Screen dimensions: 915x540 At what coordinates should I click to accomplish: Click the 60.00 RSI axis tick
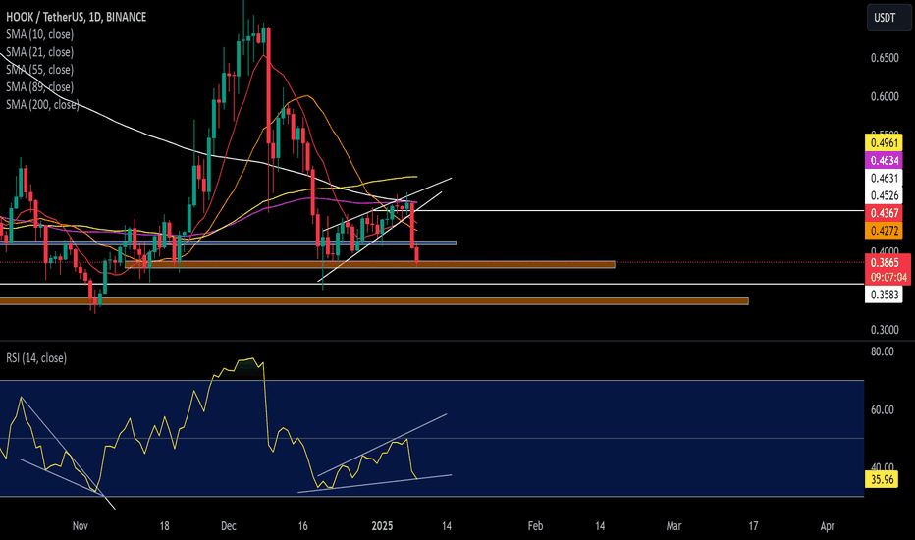click(x=883, y=409)
